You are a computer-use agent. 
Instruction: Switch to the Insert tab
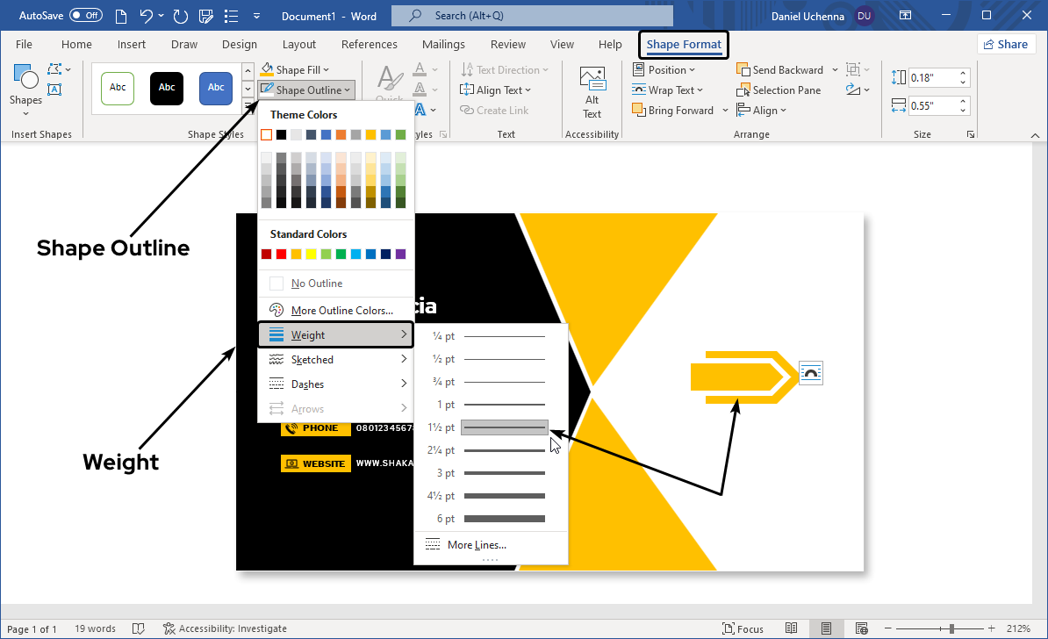pyautogui.click(x=132, y=45)
